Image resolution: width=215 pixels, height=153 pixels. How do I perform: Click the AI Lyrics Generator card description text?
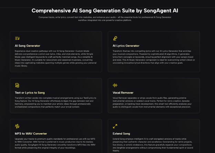pos(154,57)
